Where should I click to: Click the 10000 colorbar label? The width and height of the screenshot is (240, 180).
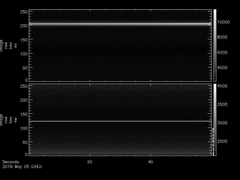tap(223, 22)
